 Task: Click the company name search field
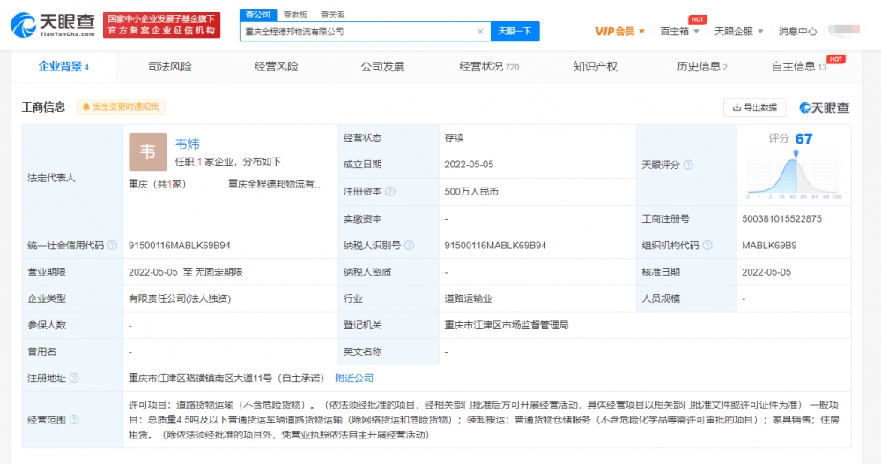click(359, 32)
